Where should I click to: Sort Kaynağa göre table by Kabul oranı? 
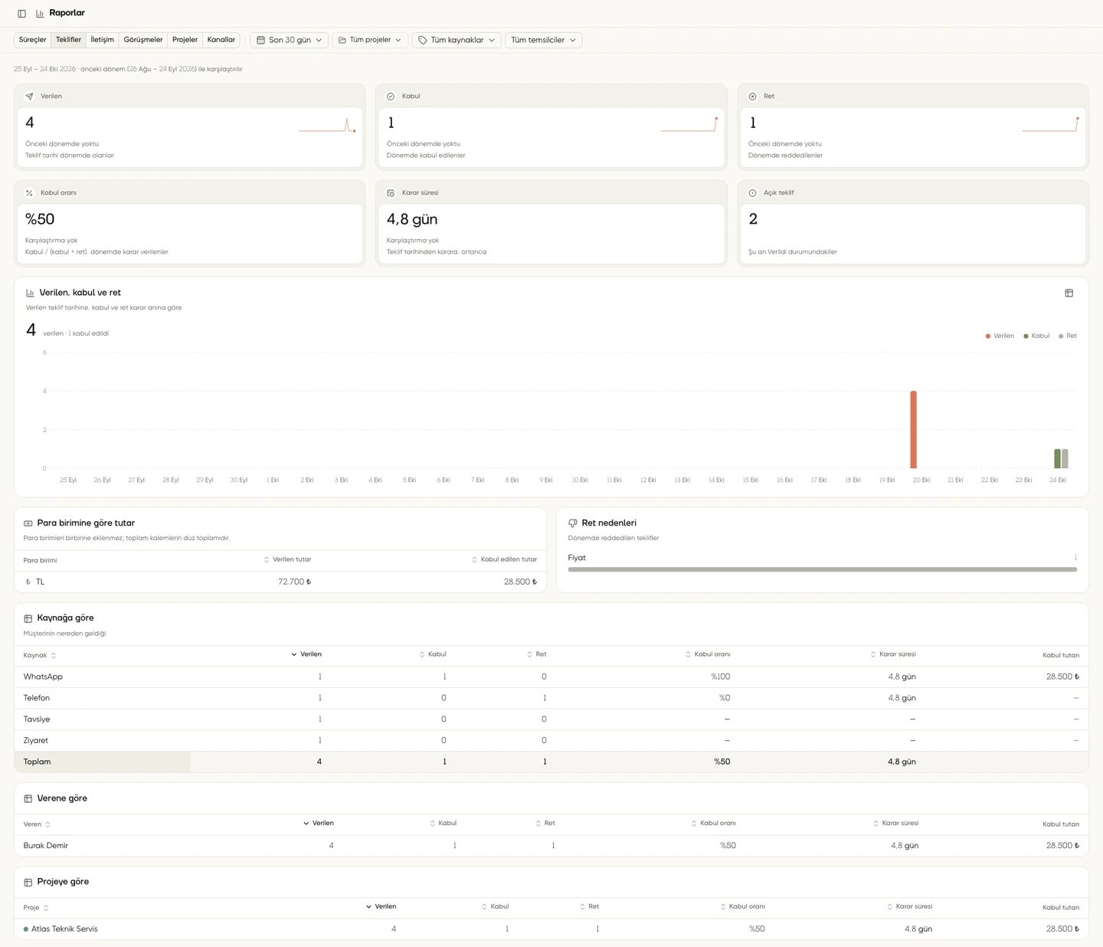[x=708, y=654]
